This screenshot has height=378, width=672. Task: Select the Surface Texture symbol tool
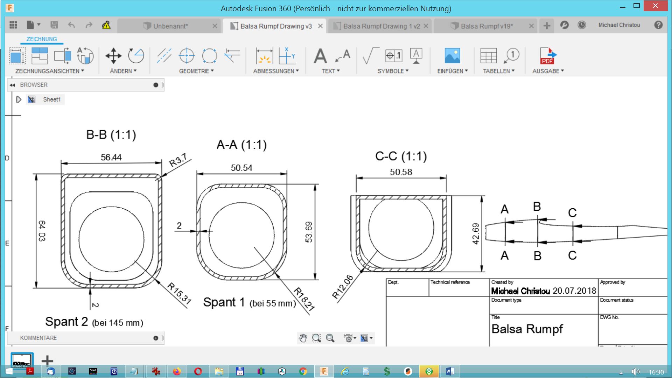coord(371,56)
